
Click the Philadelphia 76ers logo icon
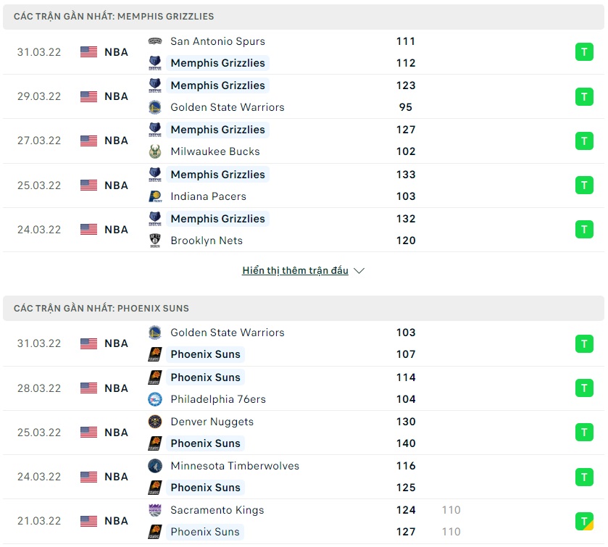[155, 399]
